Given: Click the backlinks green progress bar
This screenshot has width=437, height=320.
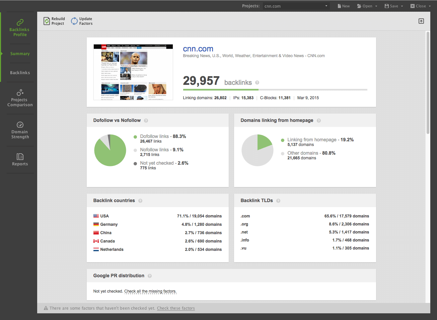Looking at the screenshot, I should (x=221, y=90).
